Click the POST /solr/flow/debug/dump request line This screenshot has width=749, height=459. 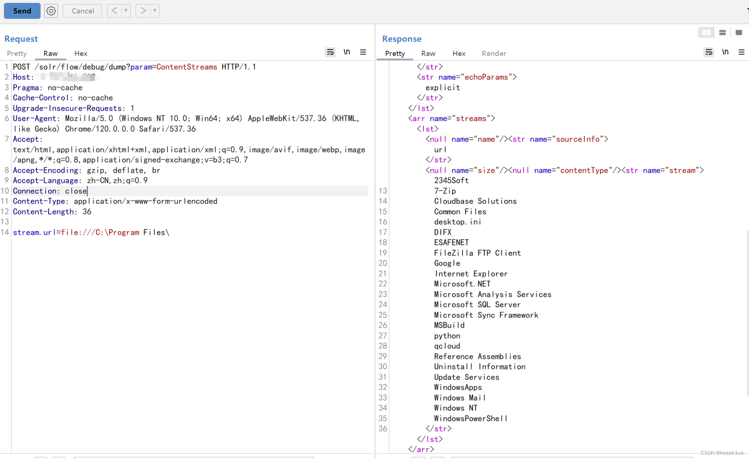coord(134,67)
